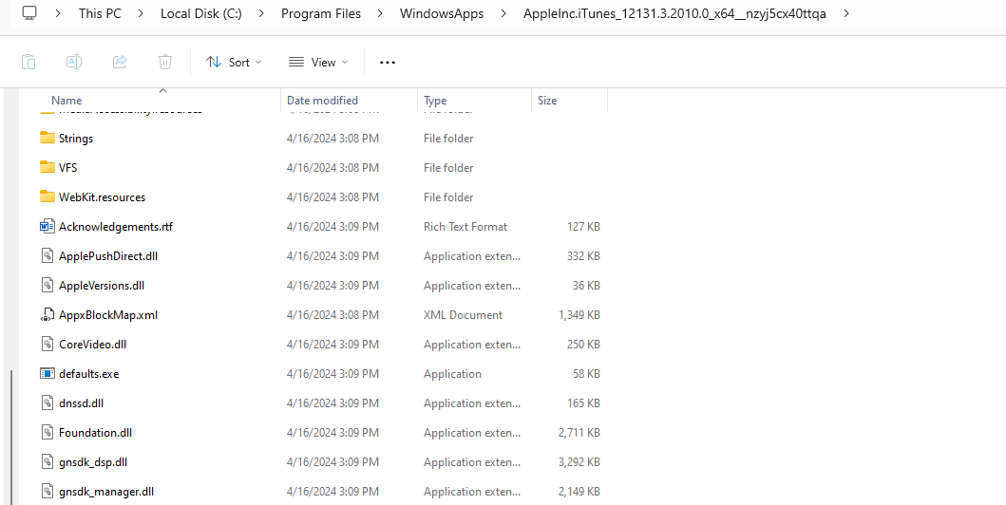Go to This PC breadcrumb
This screenshot has width=1006, height=505.
click(x=100, y=13)
